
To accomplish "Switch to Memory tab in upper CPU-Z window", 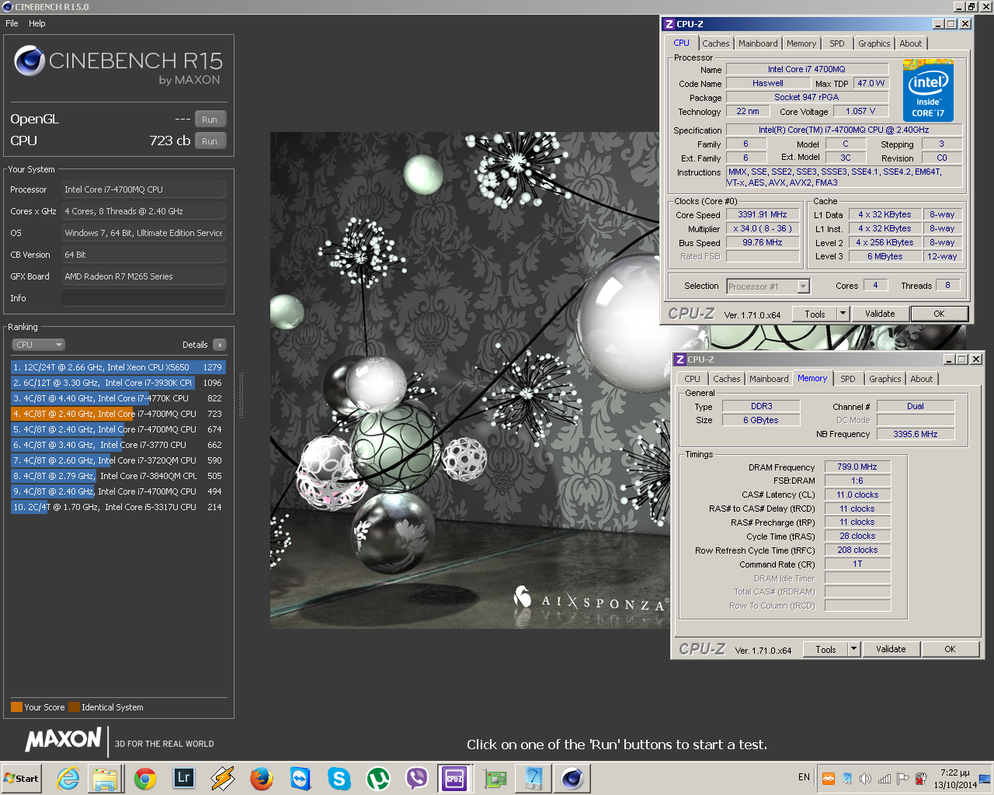I will pyautogui.click(x=801, y=43).
